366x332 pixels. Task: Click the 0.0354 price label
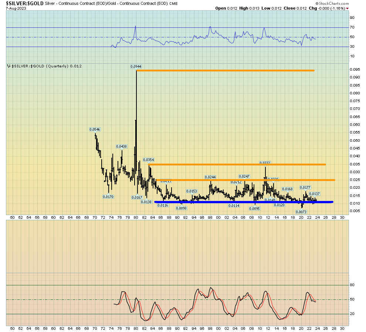point(148,160)
